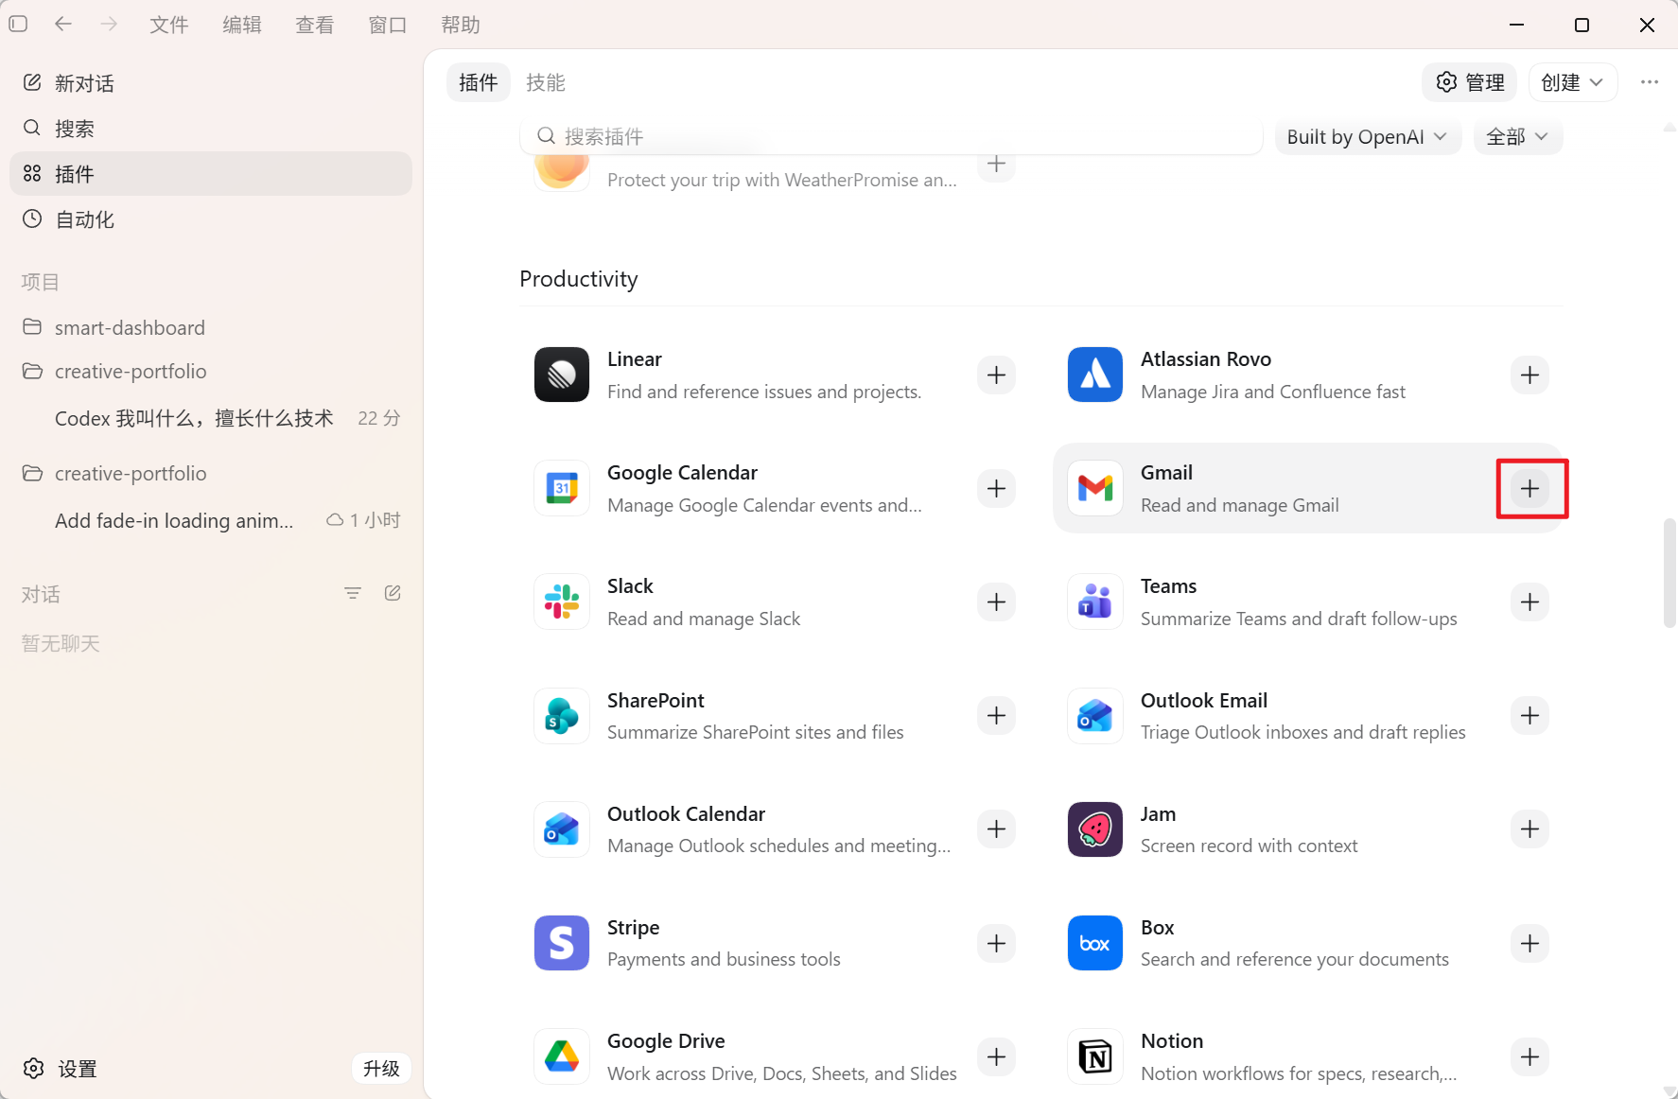This screenshot has height=1099, width=1678.
Task: Open the Outlook Calendar logo
Action: 562,829
